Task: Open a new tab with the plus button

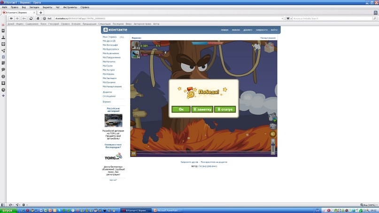Action: pos(41,13)
